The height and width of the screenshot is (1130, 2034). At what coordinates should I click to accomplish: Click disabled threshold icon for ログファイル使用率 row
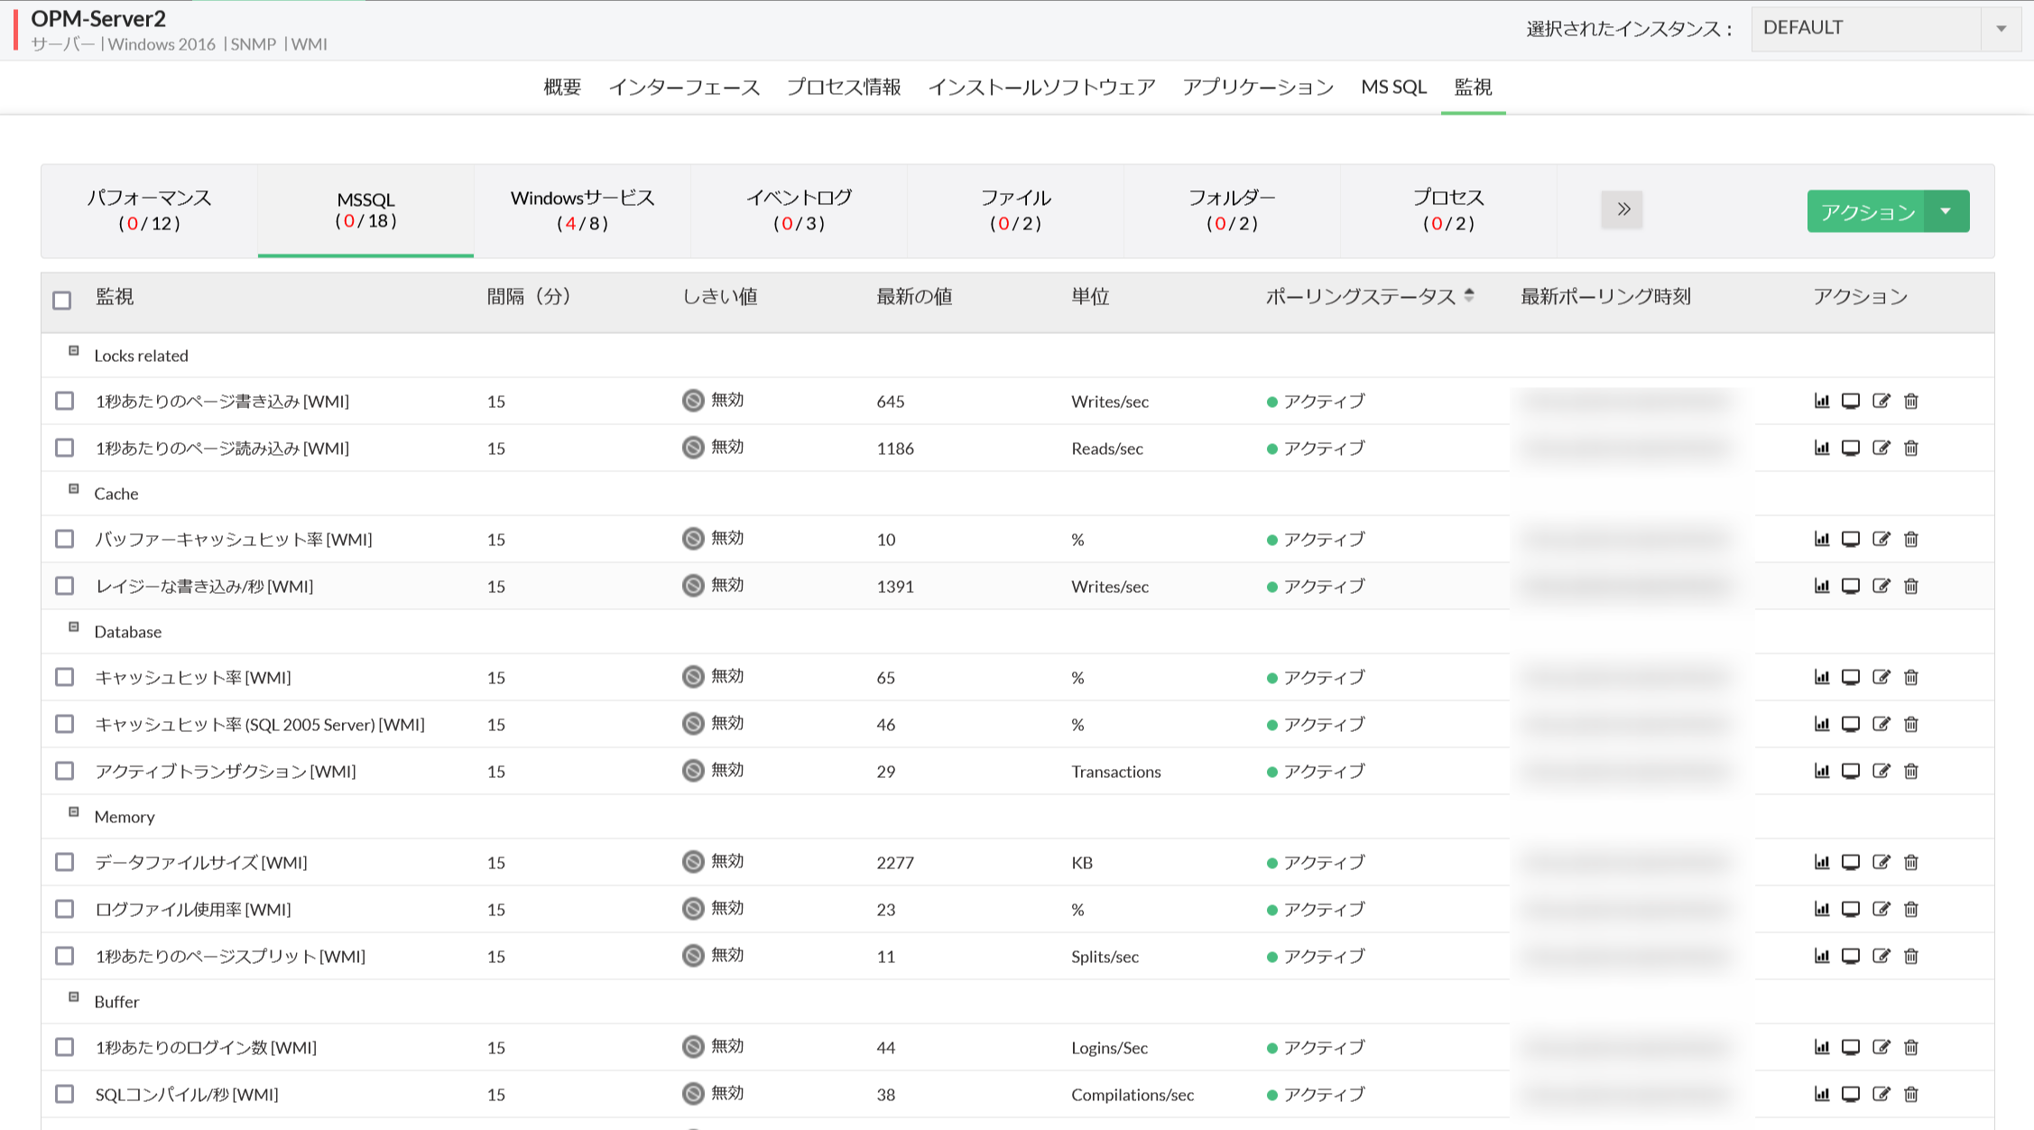point(692,909)
